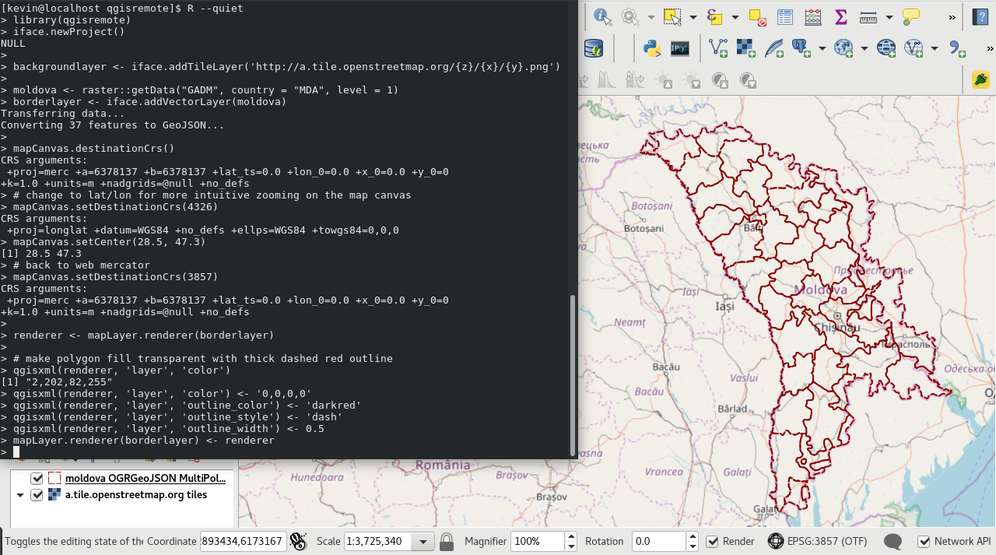Add a vector layer
The image size is (996, 555).
(x=718, y=48)
